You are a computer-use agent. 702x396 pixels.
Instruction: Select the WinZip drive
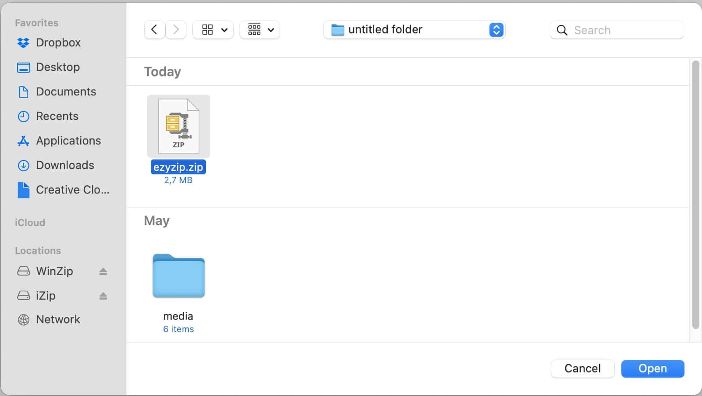54,271
